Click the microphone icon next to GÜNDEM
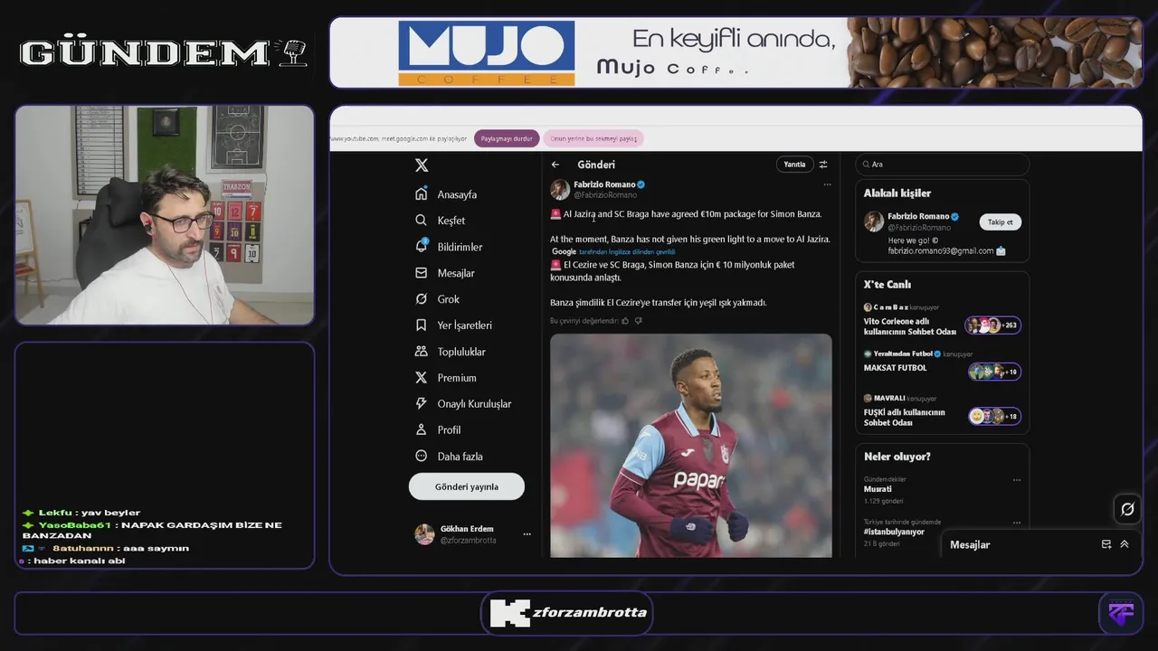Image resolution: width=1158 pixels, height=651 pixels. point(295,52)
